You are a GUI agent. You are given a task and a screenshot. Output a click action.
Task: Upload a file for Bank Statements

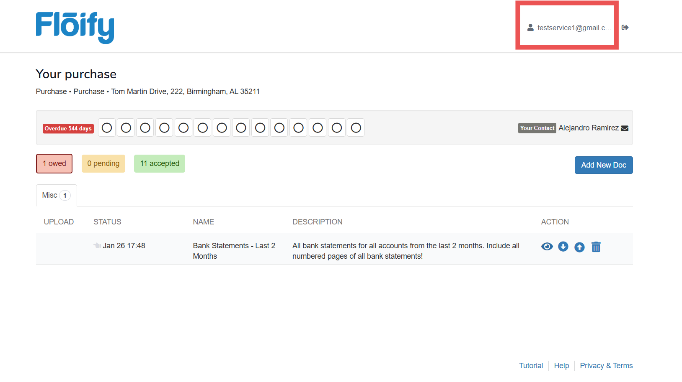[x=579, y=247]
